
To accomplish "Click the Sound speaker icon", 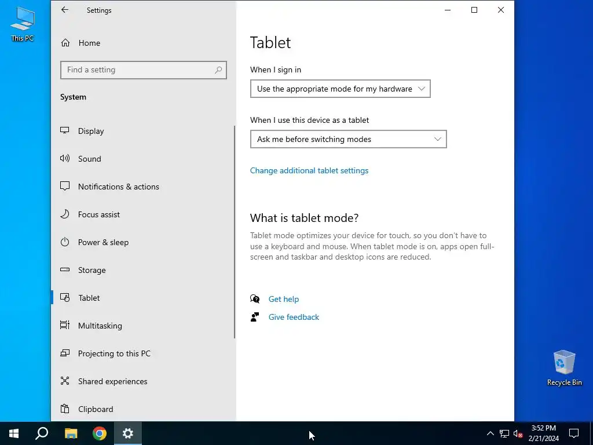I will pos(65,158).
